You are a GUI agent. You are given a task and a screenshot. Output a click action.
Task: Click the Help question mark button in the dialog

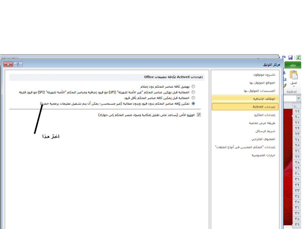click(x=18, y=64)
